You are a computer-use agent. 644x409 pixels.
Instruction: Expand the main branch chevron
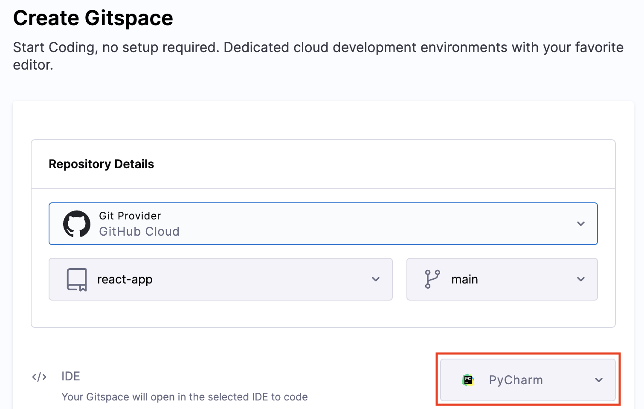580,279
